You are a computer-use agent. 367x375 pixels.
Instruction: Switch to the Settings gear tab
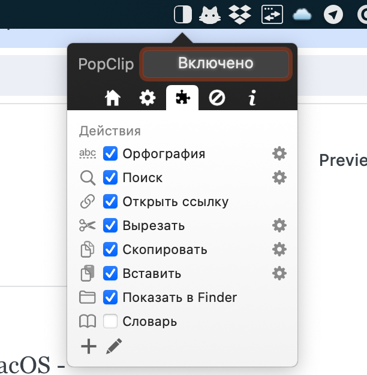pyautogui.click(x=148, y=98)
